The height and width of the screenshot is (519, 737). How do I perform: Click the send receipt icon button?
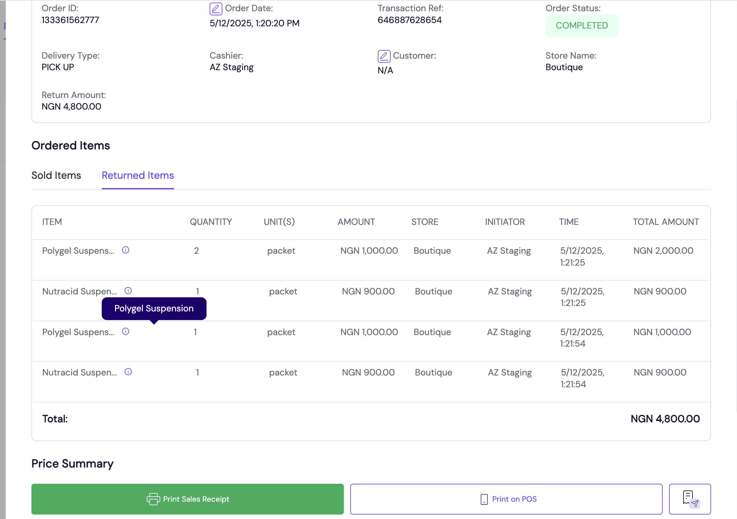tap(690, 499)
